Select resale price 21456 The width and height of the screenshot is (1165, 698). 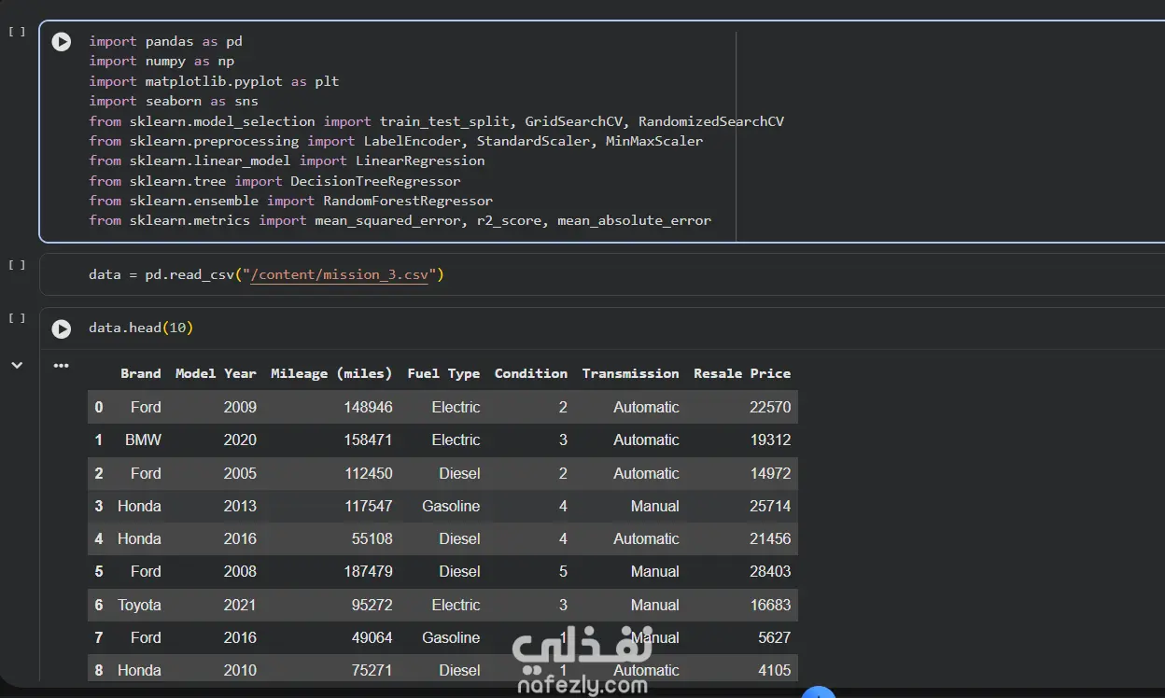pyautogui.click(x=770, y=538)
